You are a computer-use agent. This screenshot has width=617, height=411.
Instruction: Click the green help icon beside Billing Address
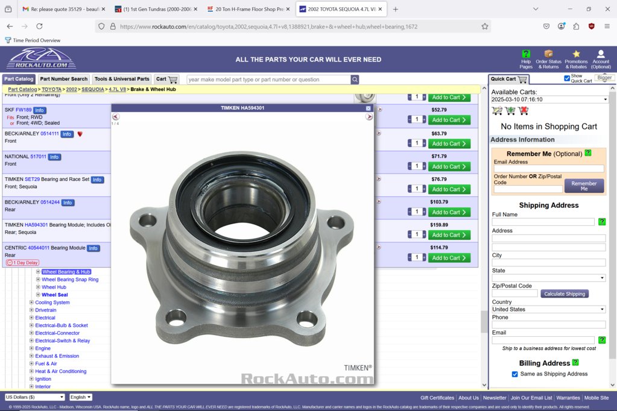point(575,362)
